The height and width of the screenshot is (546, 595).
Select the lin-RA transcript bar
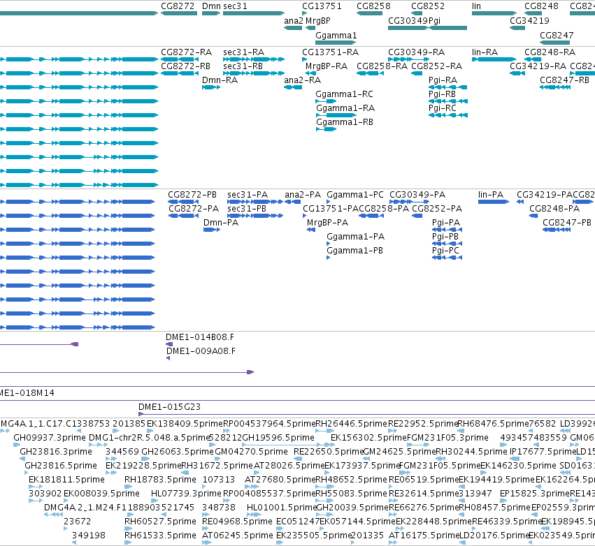(494, 59)
